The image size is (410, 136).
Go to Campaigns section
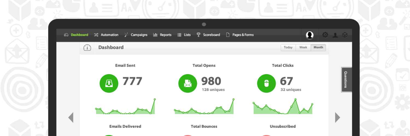tap(136, 35)
